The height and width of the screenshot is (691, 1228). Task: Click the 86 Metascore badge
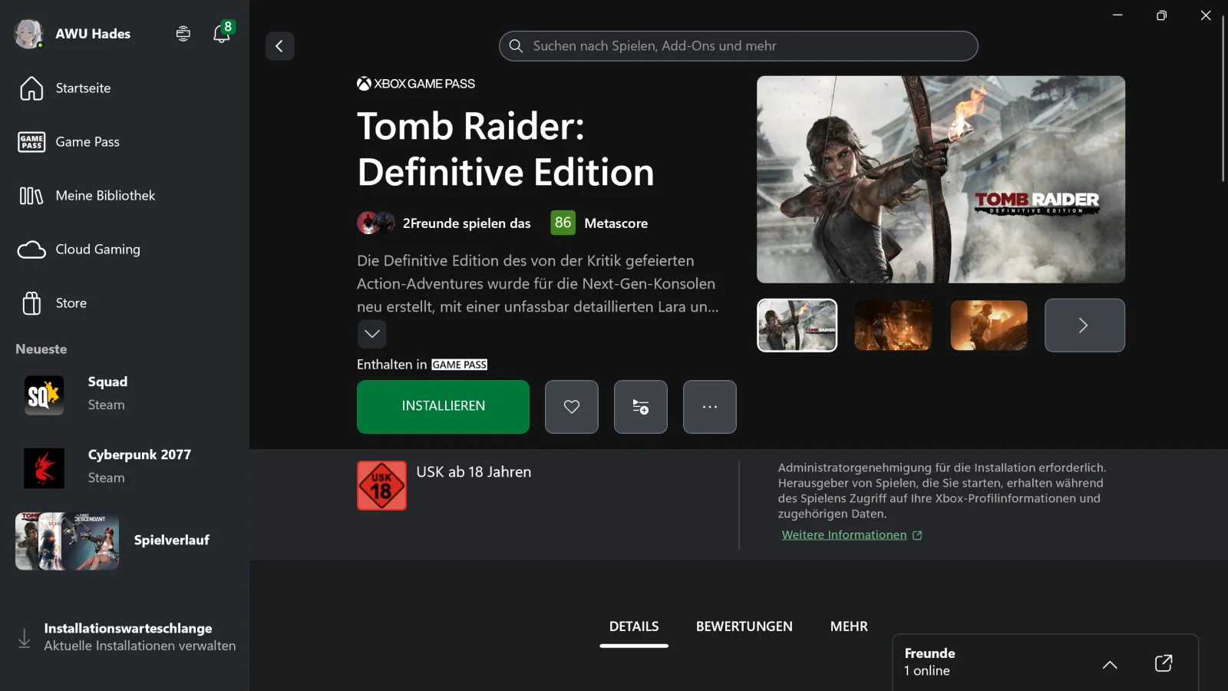[x=563, y=223]
